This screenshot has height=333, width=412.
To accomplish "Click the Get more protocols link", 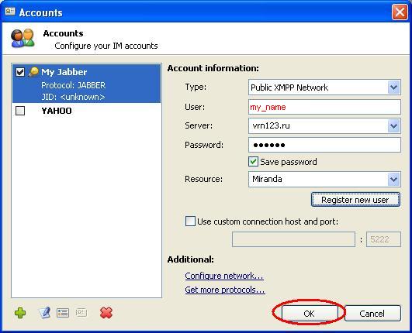I will click(x=225, y=290).
